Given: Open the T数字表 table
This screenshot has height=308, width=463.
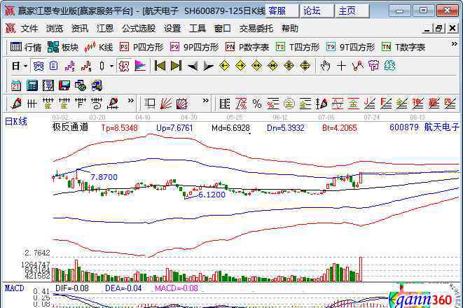Looking at the screenshot, I should pyautogui.click(x=403, y=47).
